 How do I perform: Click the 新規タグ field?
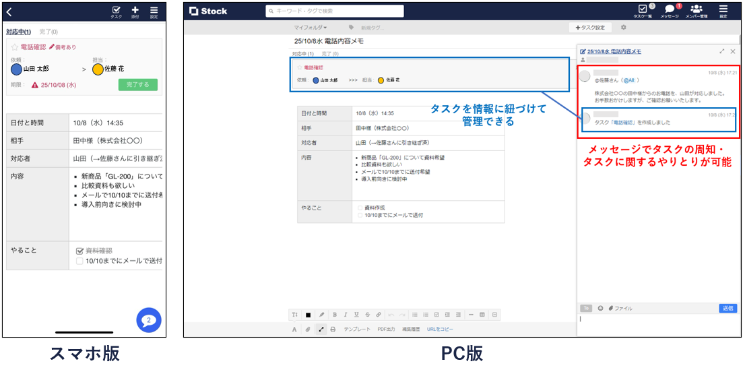point(372,28)
